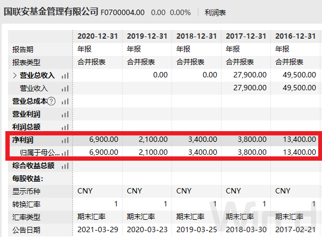Select the 利润表 tab in header
The height and width of the screenshot is (237, 322).
pos(215,12)
